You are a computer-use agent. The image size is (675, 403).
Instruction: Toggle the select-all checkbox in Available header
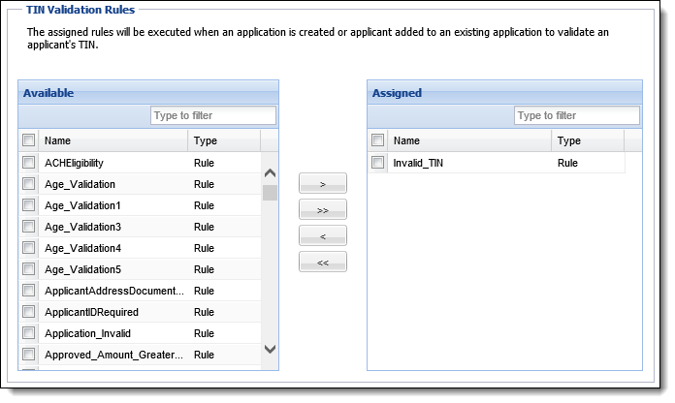click(x=29, y=140)
